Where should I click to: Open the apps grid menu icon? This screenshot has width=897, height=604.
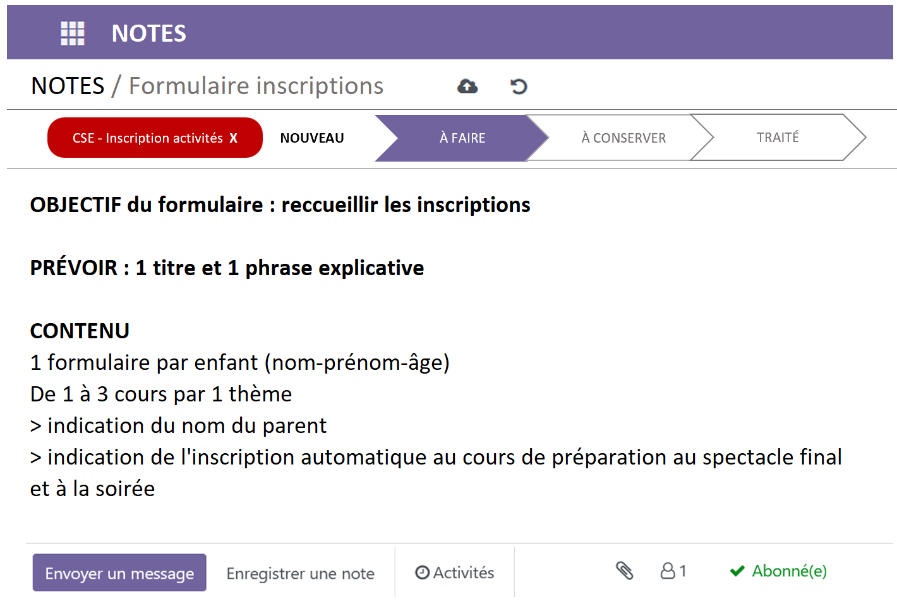click(73, 33)
